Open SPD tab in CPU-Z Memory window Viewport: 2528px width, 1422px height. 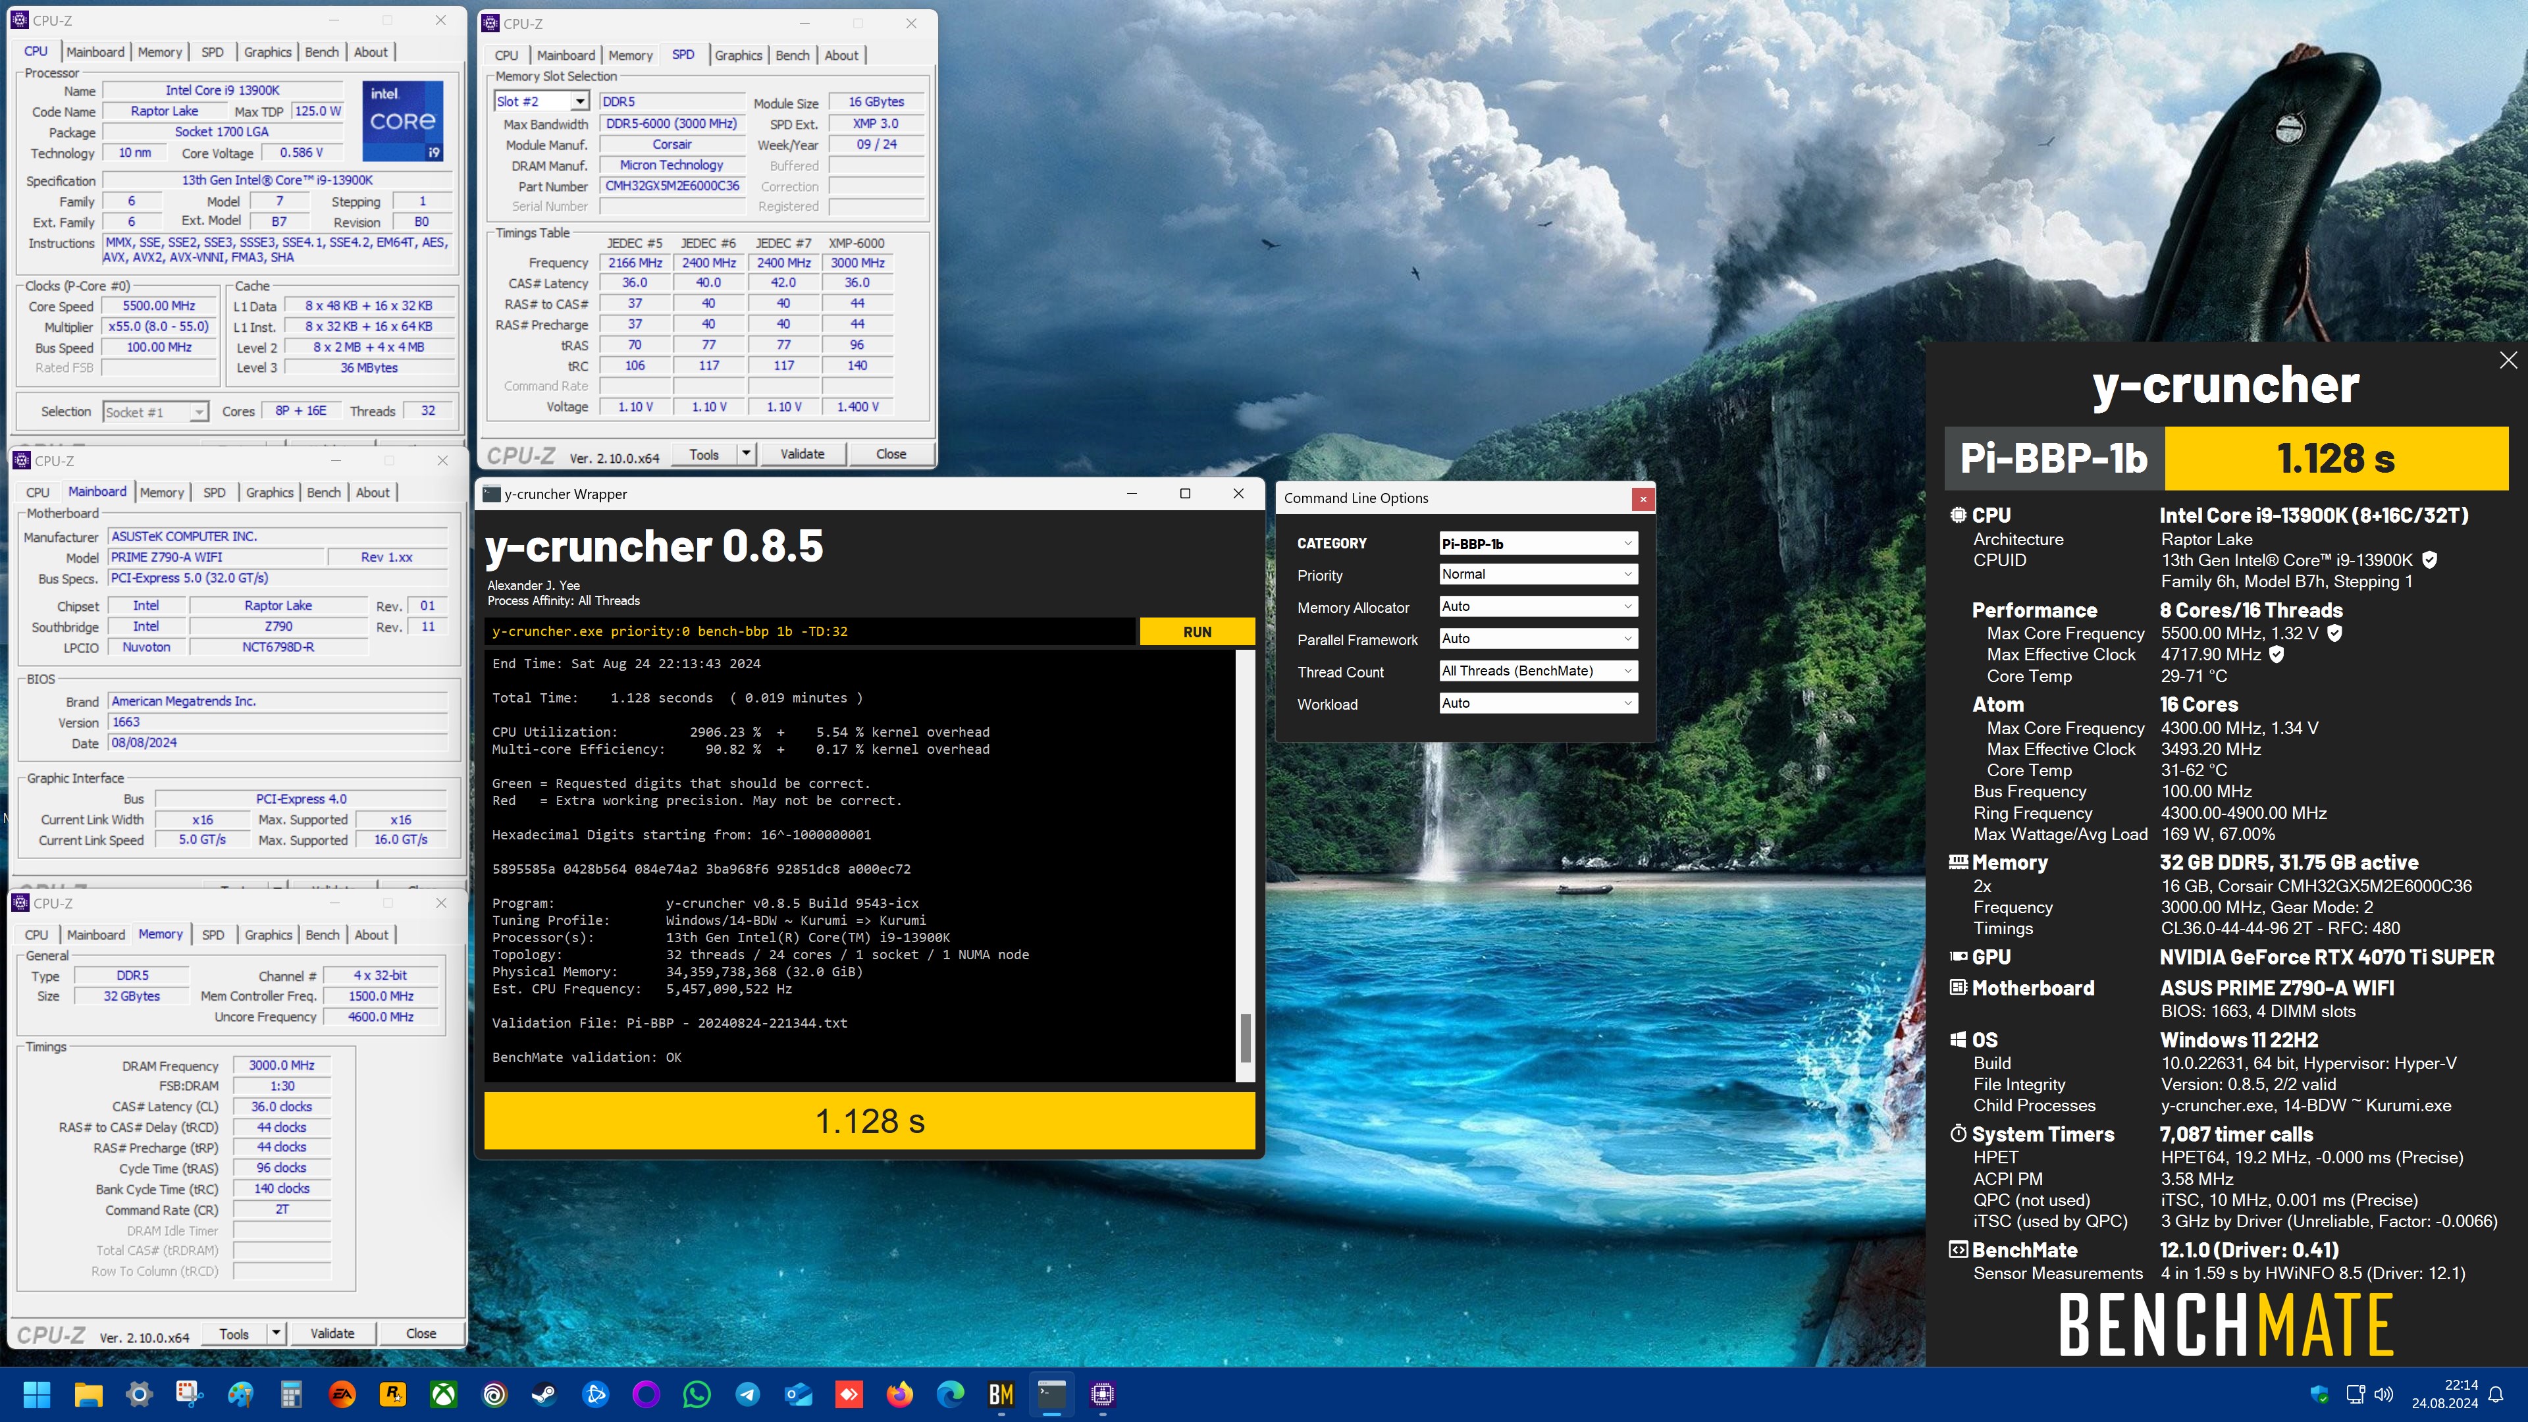click(x=213, y=935)
